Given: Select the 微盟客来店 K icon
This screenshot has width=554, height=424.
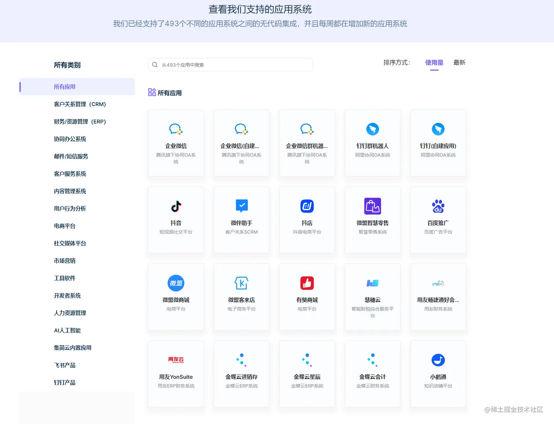Looking at the screenshot, I should click(x=241, y=283).
